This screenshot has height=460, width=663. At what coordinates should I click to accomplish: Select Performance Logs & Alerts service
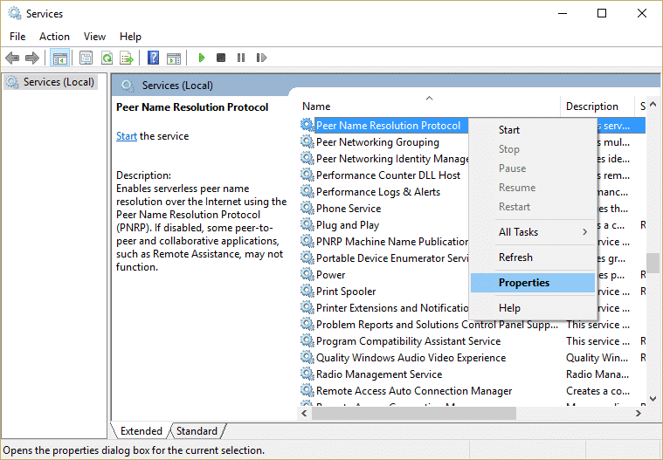378,192
